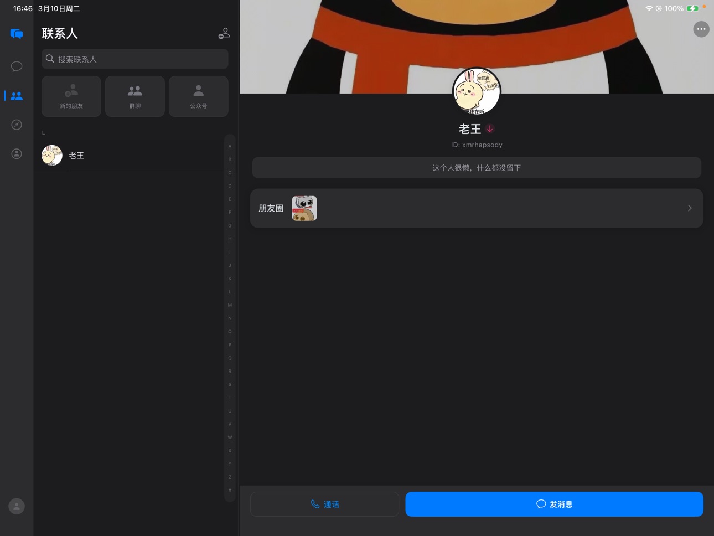Switch to the messages chat tab

[x=17, y=66]
